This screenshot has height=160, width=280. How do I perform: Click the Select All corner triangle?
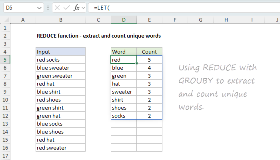pyautogui.click(x=5, y=20)
